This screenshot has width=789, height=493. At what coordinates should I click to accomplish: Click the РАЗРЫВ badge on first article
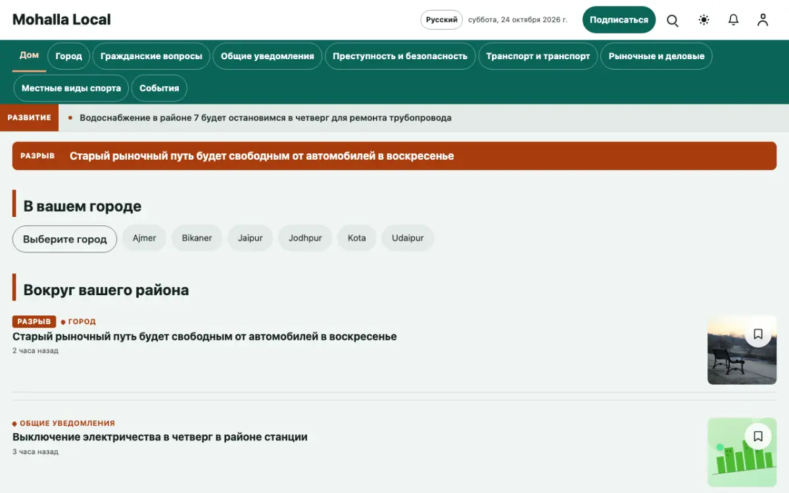click(34, 321)
